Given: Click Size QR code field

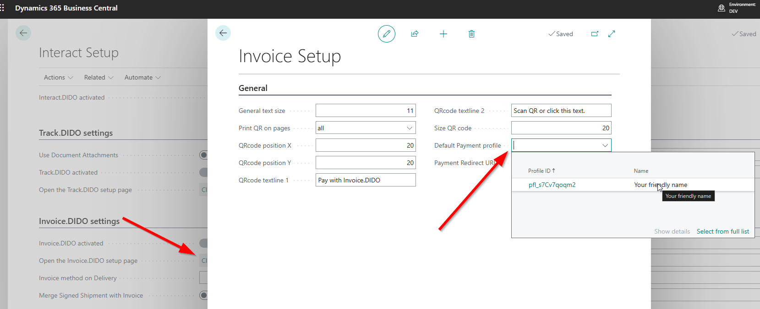Looking at the screenshot, I should click(x=561, y=128).
